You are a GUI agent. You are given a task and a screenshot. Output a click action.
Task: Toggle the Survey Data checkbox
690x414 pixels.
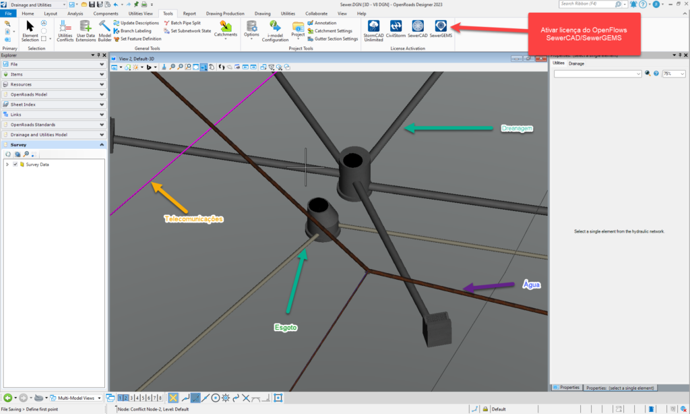(15, 165)
